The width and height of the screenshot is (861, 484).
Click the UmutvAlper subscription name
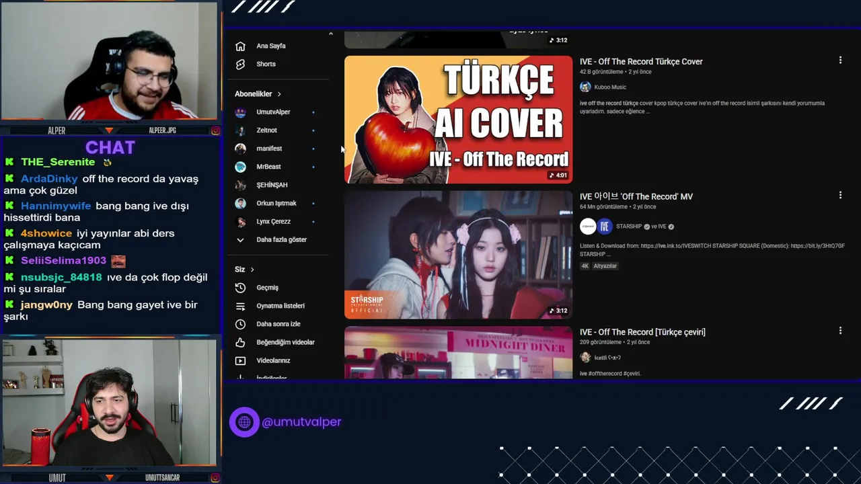273,113
